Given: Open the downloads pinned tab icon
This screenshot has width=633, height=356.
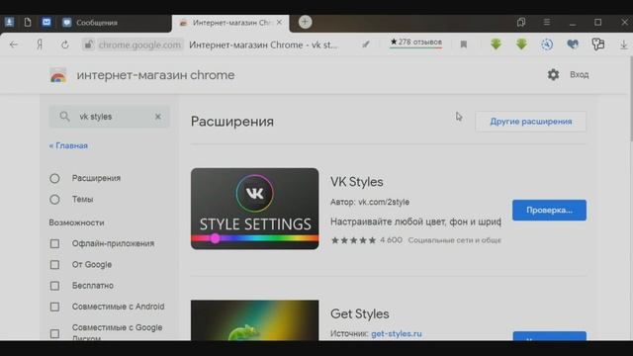Looking at the screenshot, I should 9,22.
